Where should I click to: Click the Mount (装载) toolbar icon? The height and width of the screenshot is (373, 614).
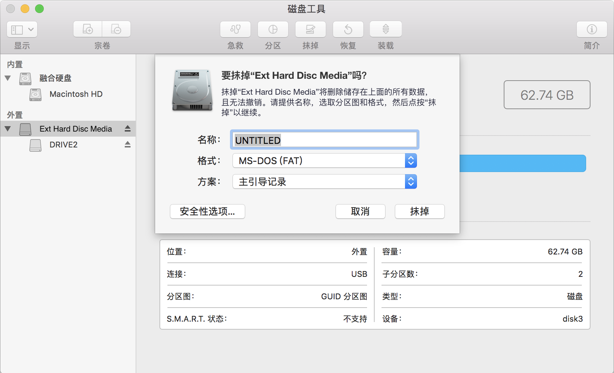[386, 29]
